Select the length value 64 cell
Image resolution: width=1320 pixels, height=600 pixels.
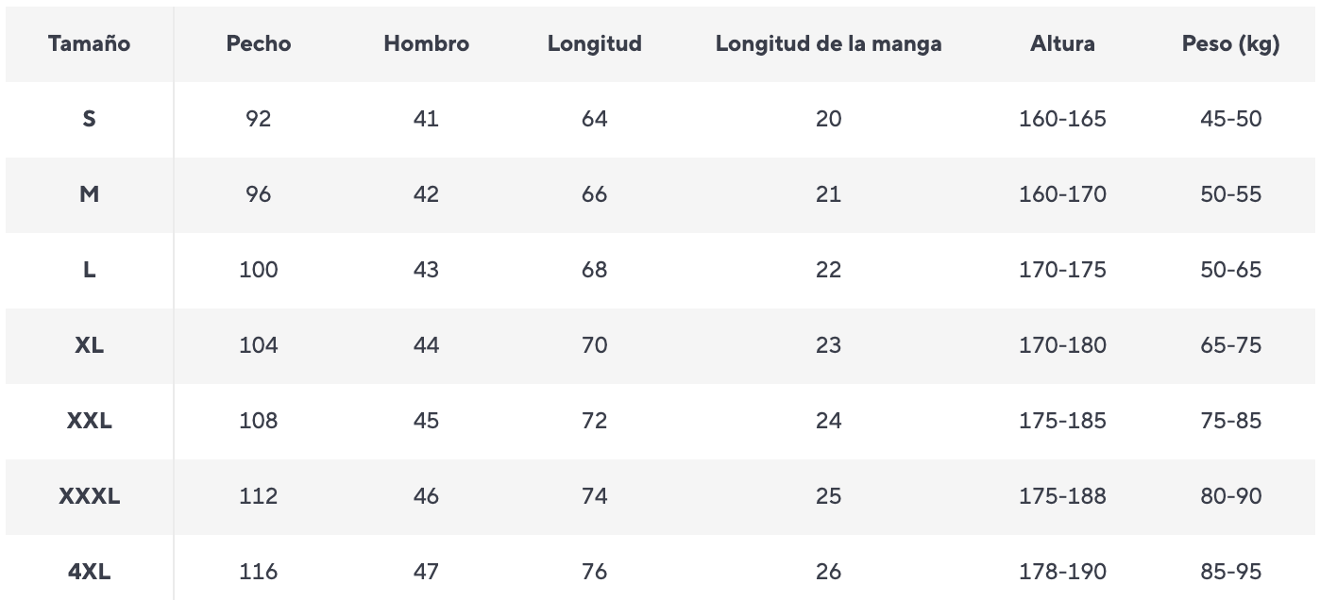click(594, 119)
